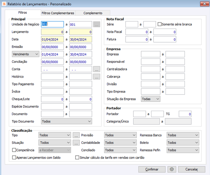Click the application icon in title bar
The height and width of the screenshot is (175, 210).
click(4, 4)
